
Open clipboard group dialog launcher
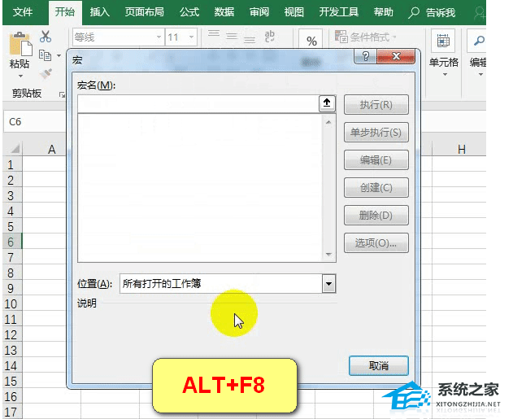tap(62, 94)
